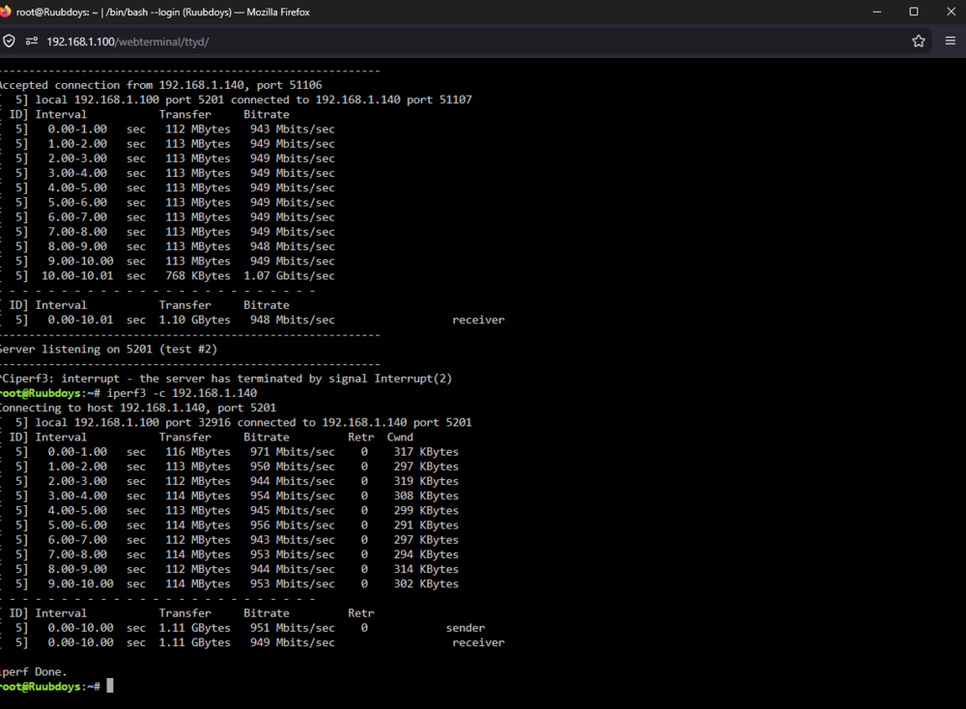Click the '314 KBytes' Cwnd value
The height and width of the screenshot is (709, 966).
[x=426, y=569]
